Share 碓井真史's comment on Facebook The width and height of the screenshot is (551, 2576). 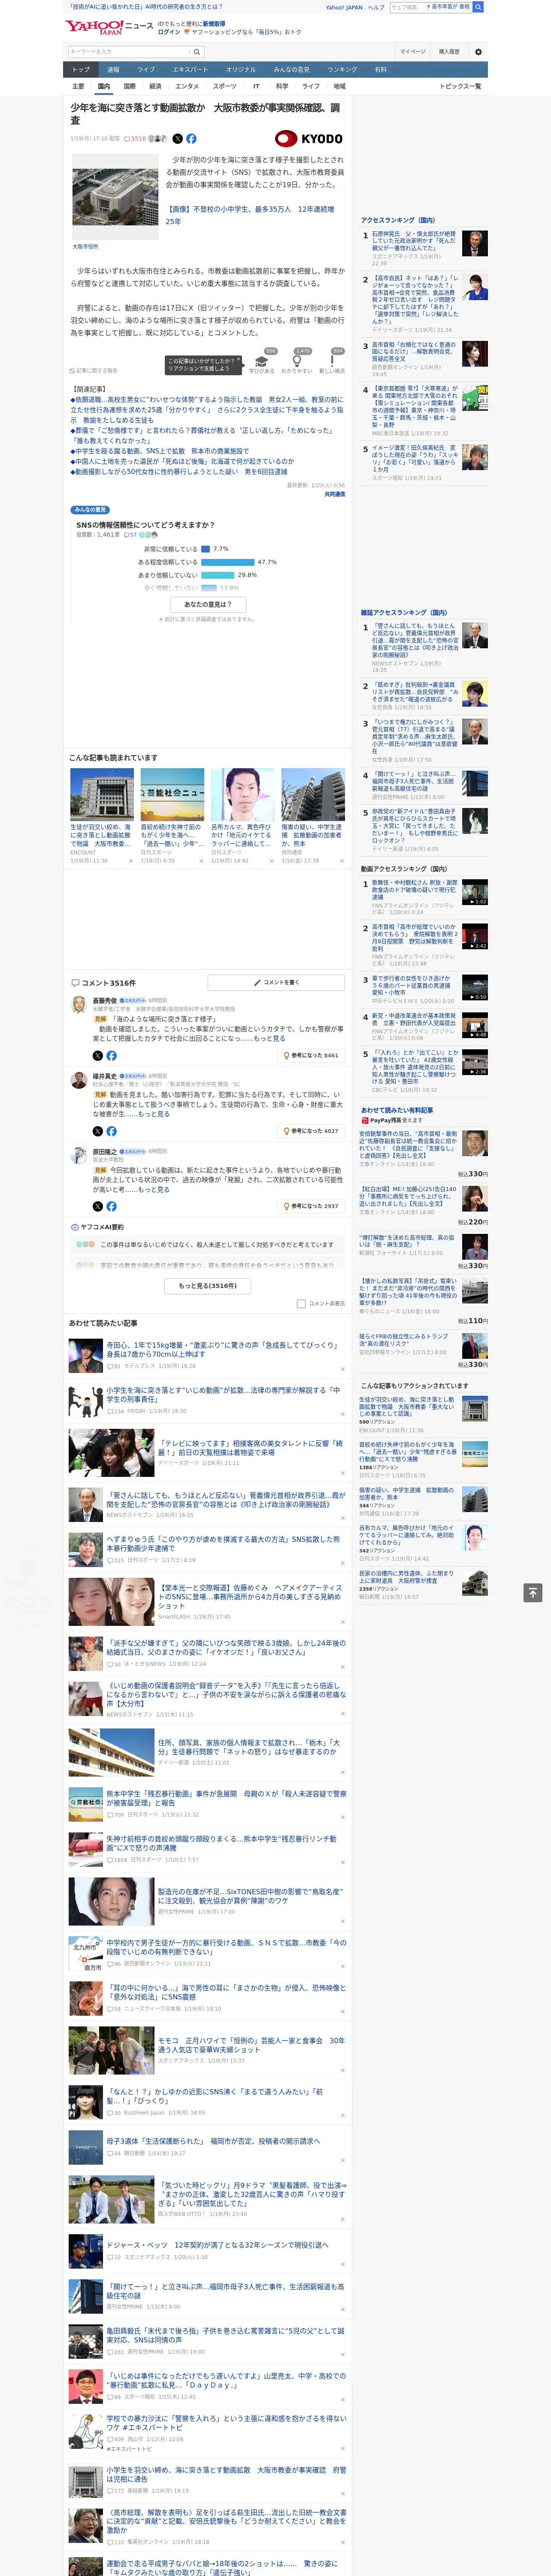(111, 1131)
